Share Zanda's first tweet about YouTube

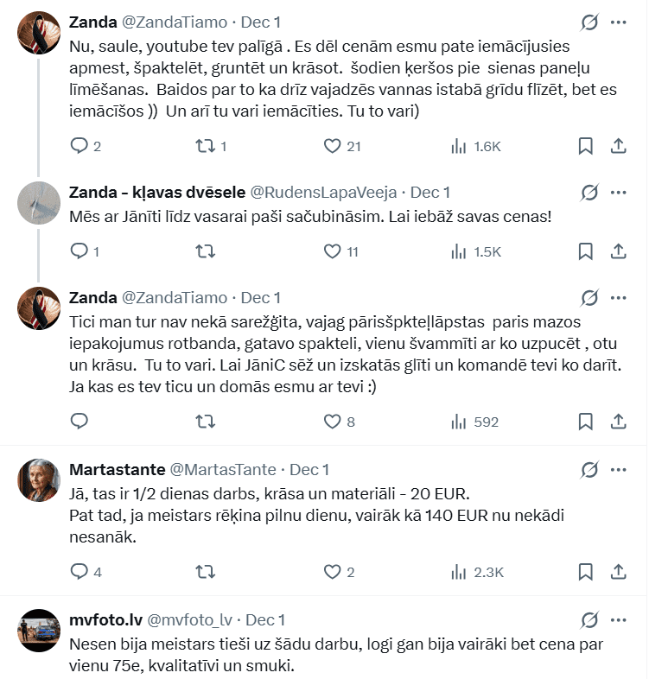point(619,146)
